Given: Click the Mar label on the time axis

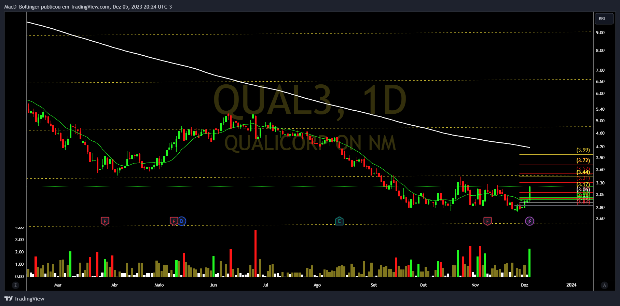Looking at the screenshot, I should pyautogui.click(x=58, y=285).
